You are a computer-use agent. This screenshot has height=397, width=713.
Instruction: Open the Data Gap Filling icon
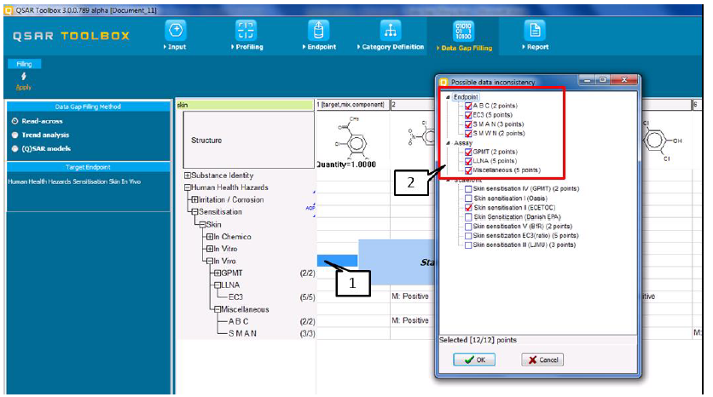(463, 31)
